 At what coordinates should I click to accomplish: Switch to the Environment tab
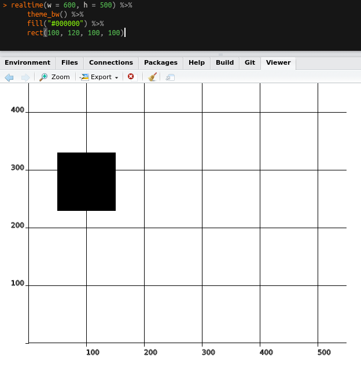click(x=27, y=62)
